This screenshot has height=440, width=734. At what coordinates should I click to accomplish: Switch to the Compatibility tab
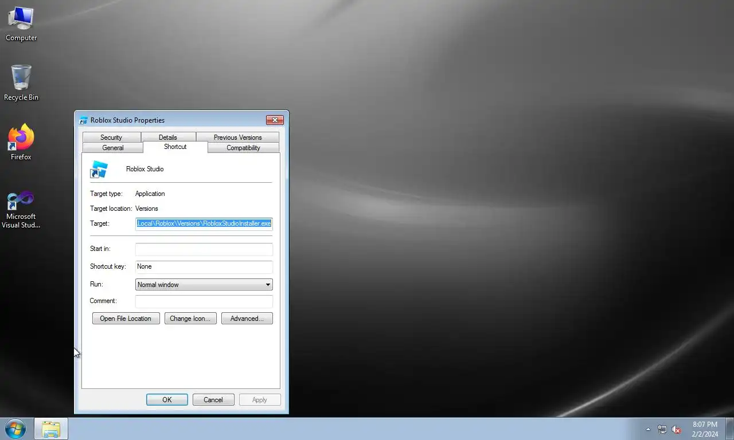(243, 148)
